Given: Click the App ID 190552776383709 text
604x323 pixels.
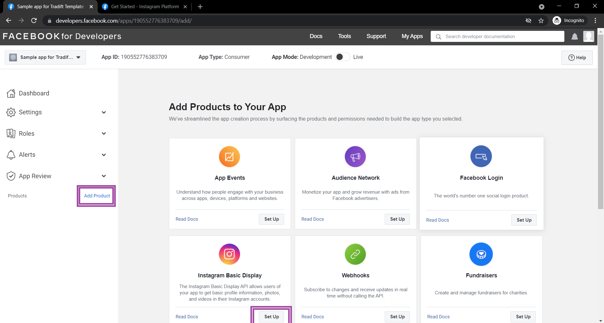Looking at the screenshot, I should pyautogui.click(x=134, y=57).
